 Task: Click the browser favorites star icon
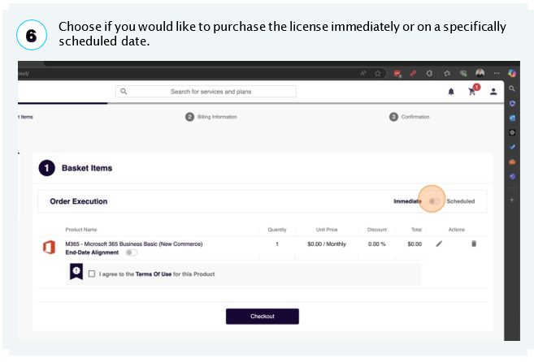[x=378, y=73]
